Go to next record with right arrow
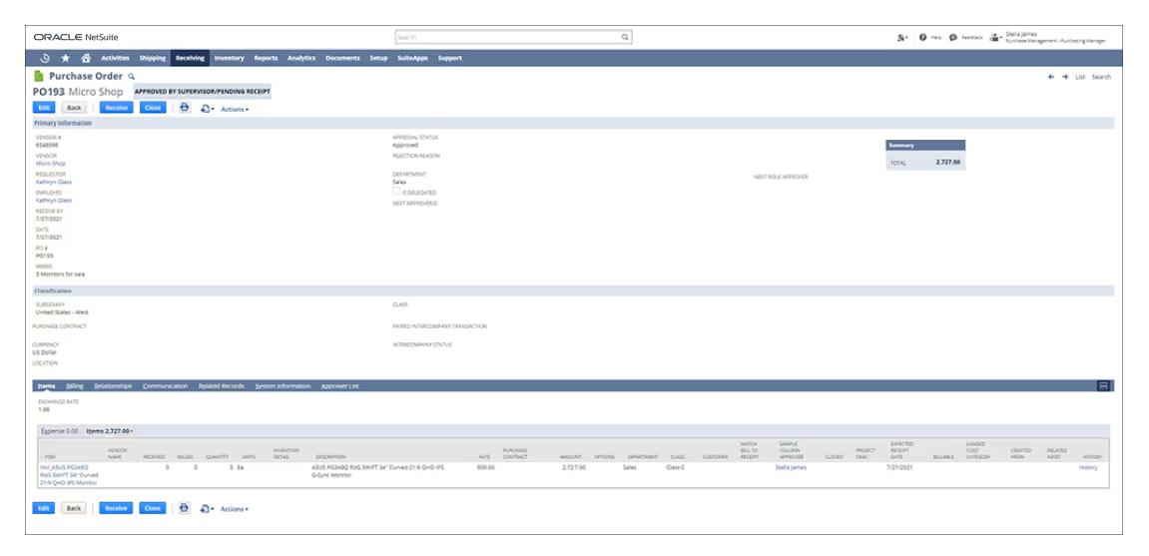Image resolution: width=1149 pixels, height=556 pixels. [1065, 77]
